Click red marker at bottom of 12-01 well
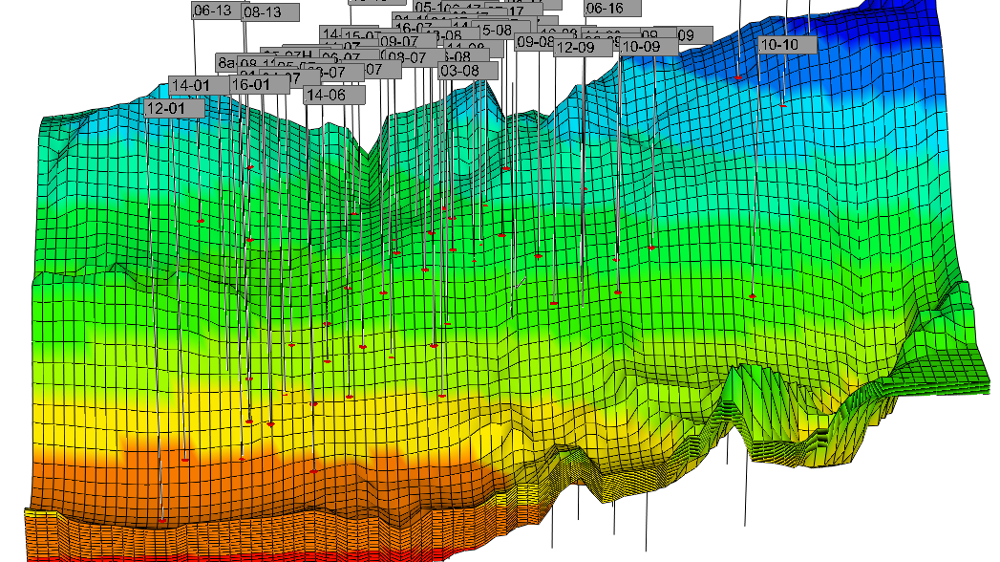 pyautogui.click(x=163, y=521)
